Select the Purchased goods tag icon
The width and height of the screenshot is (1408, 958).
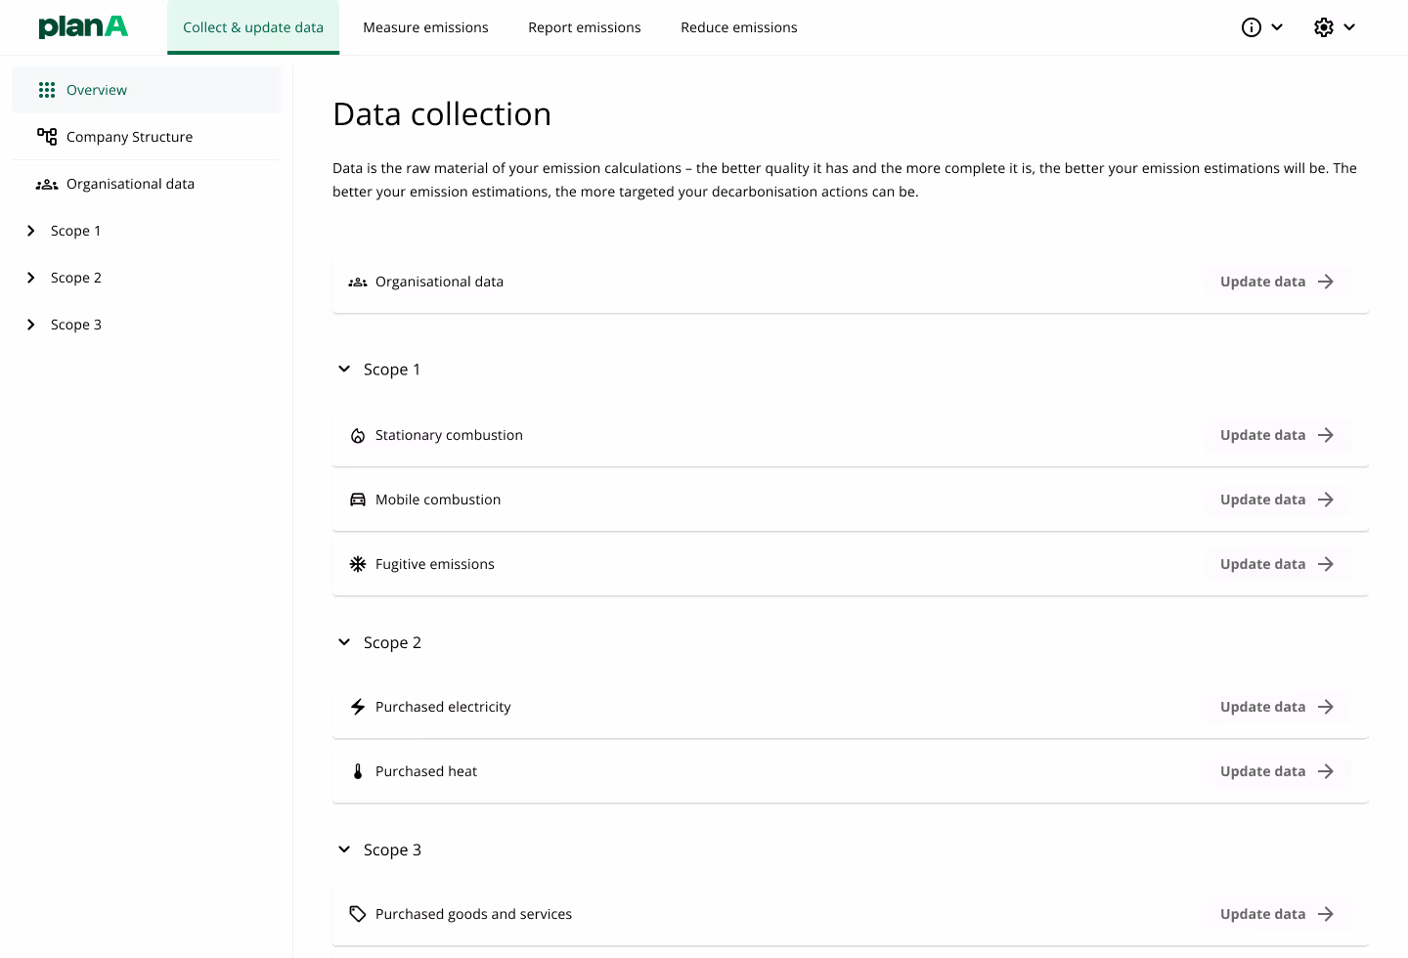pos(357,913)
